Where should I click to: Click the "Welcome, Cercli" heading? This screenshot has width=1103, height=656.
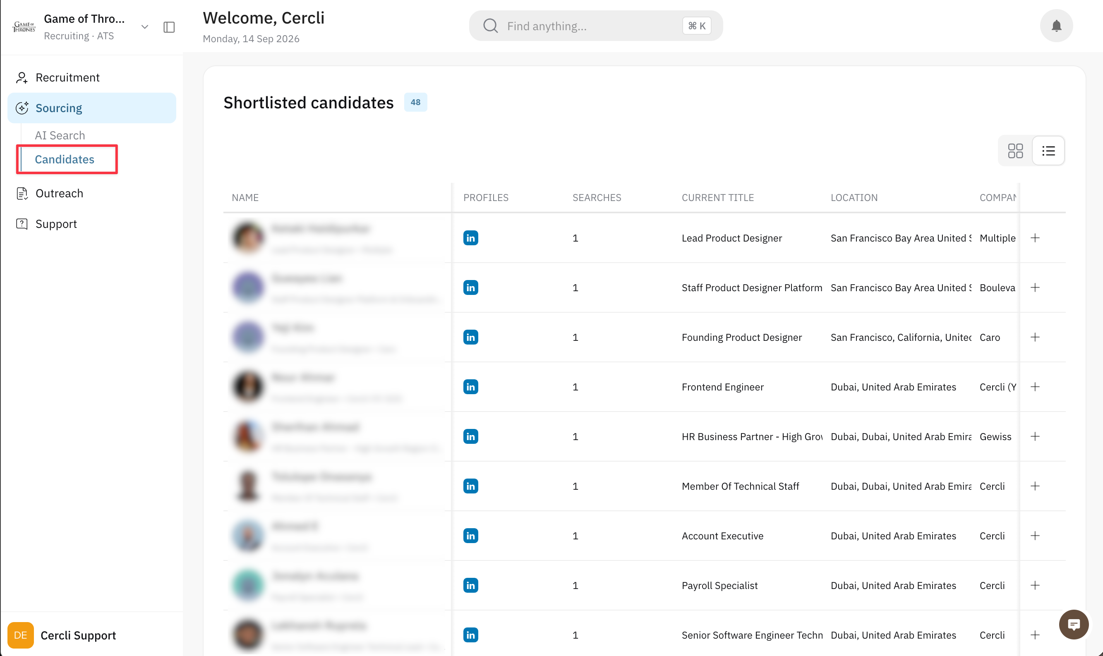click(x=264, y=18)
